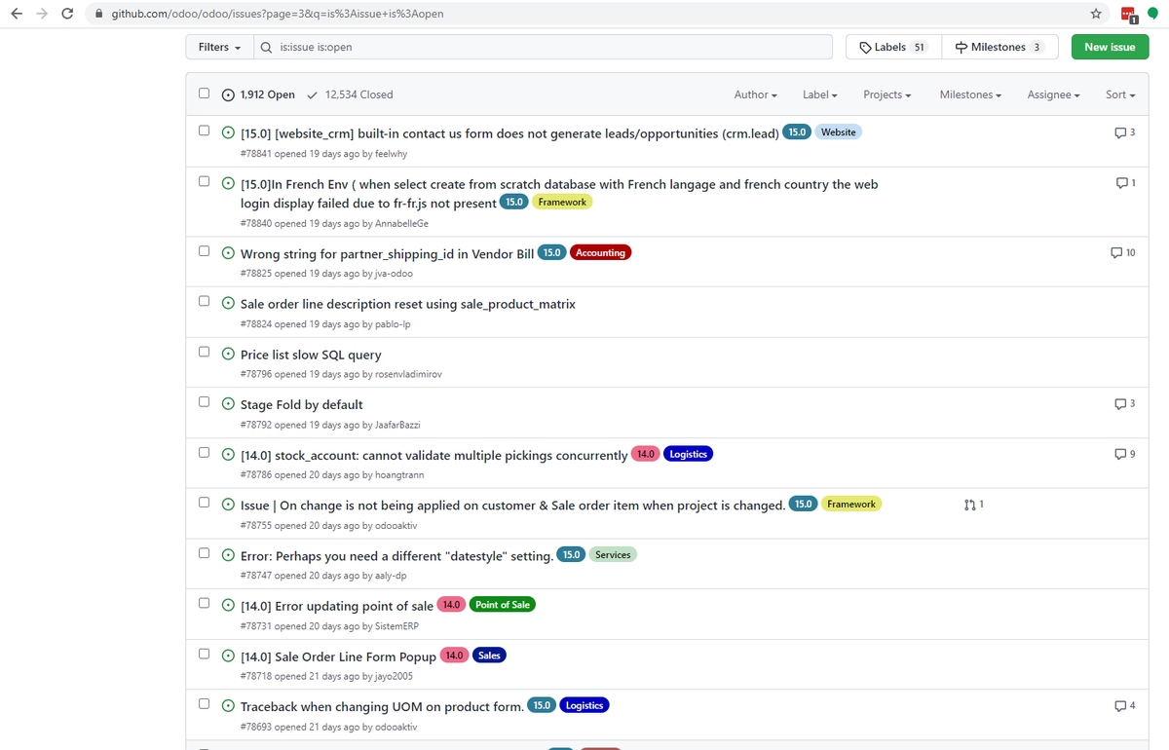Show the 12,534 Closed issues

point(350,94)
